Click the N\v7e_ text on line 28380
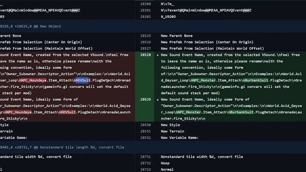306x172 pixels. [x=168, y=3]
